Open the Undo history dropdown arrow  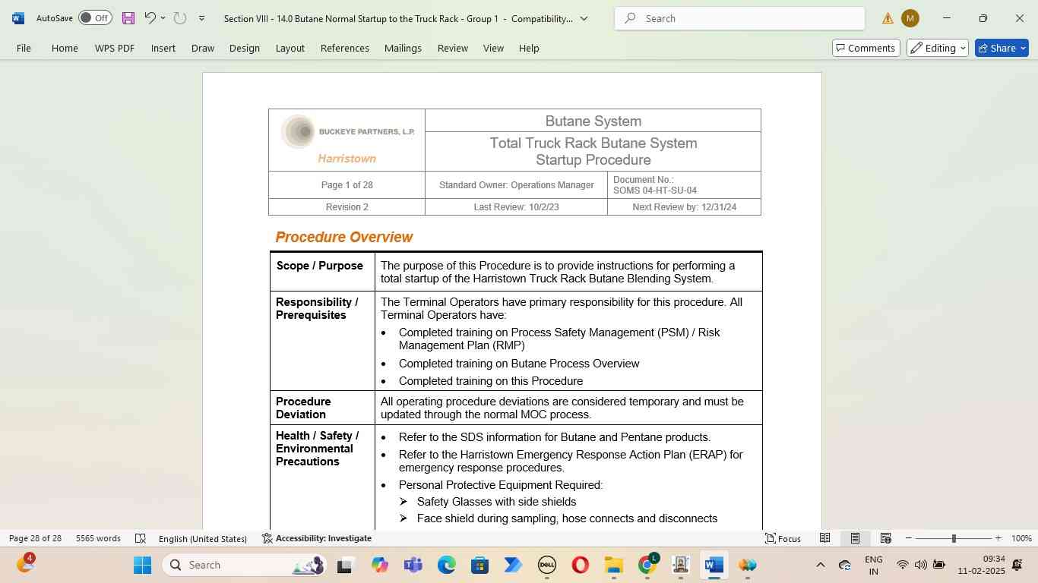[163, 17]
